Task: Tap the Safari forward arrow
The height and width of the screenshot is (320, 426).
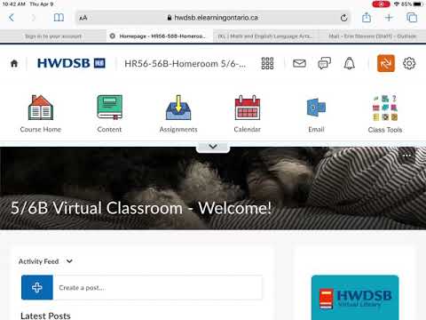Action: [x=33, y=18]
